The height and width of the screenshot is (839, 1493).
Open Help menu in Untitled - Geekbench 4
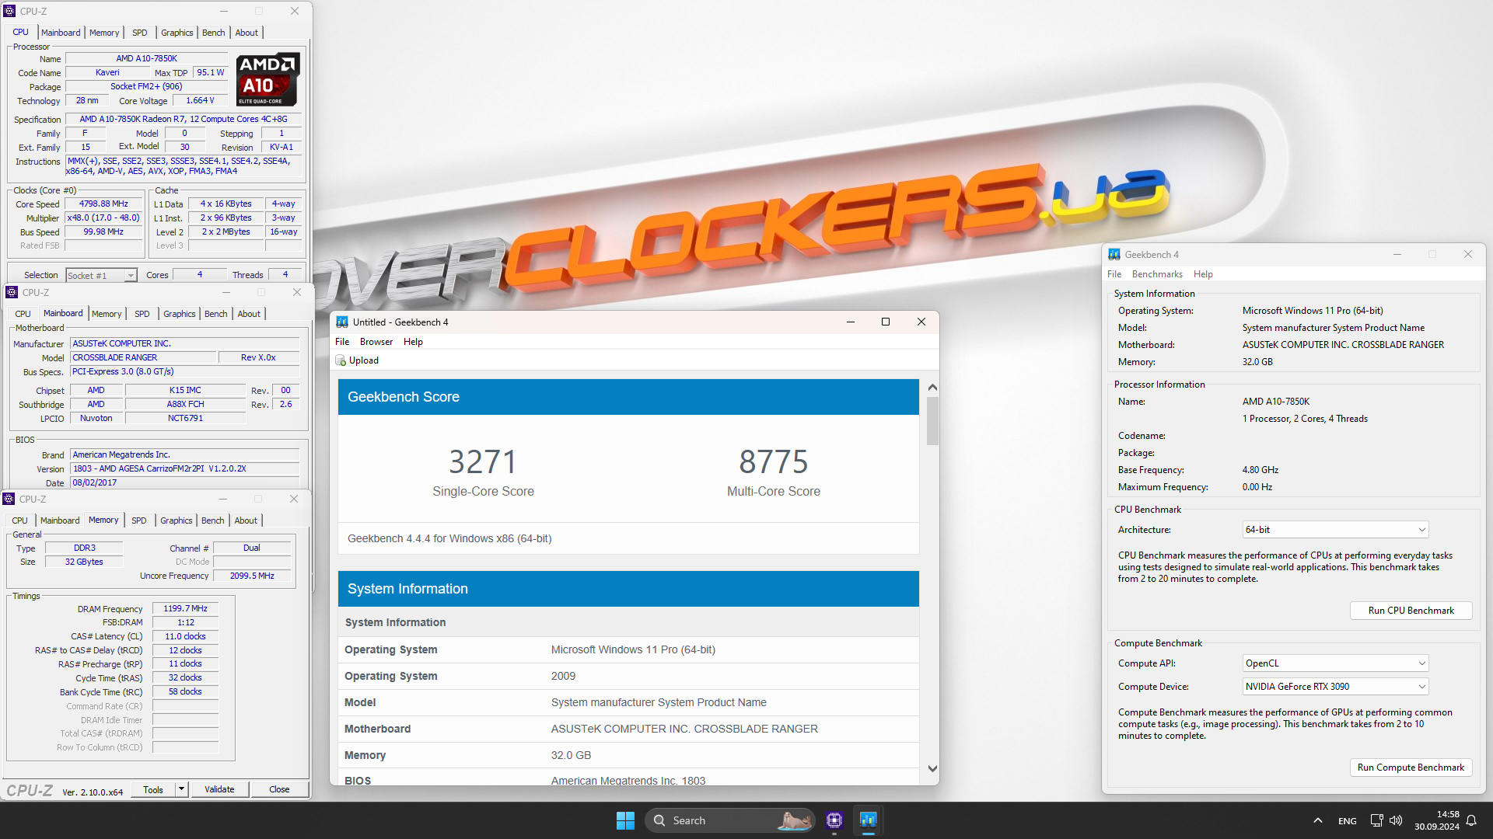(413, 342)
